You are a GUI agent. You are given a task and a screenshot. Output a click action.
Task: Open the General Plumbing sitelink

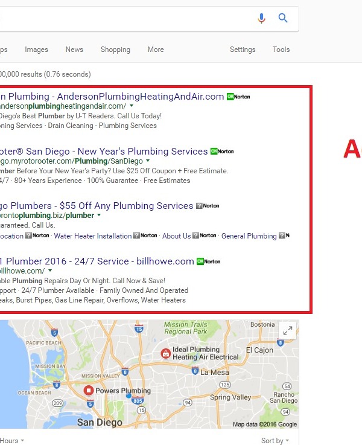pyautogui.click(x=249, y=236)
